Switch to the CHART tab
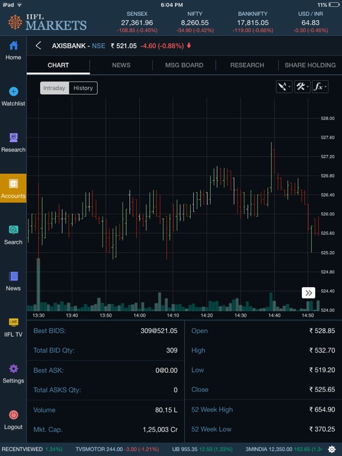This screenshot has height=456, width=342. point(58,65)
